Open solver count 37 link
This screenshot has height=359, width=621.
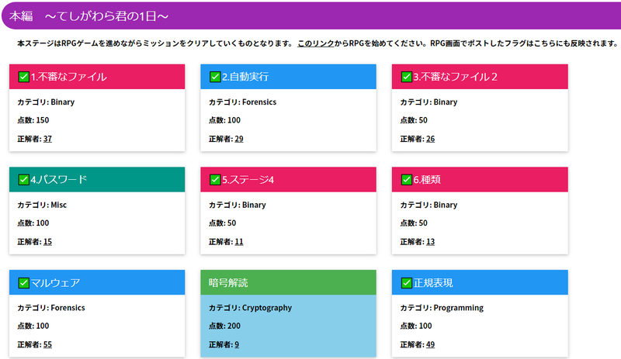[47, 139]
